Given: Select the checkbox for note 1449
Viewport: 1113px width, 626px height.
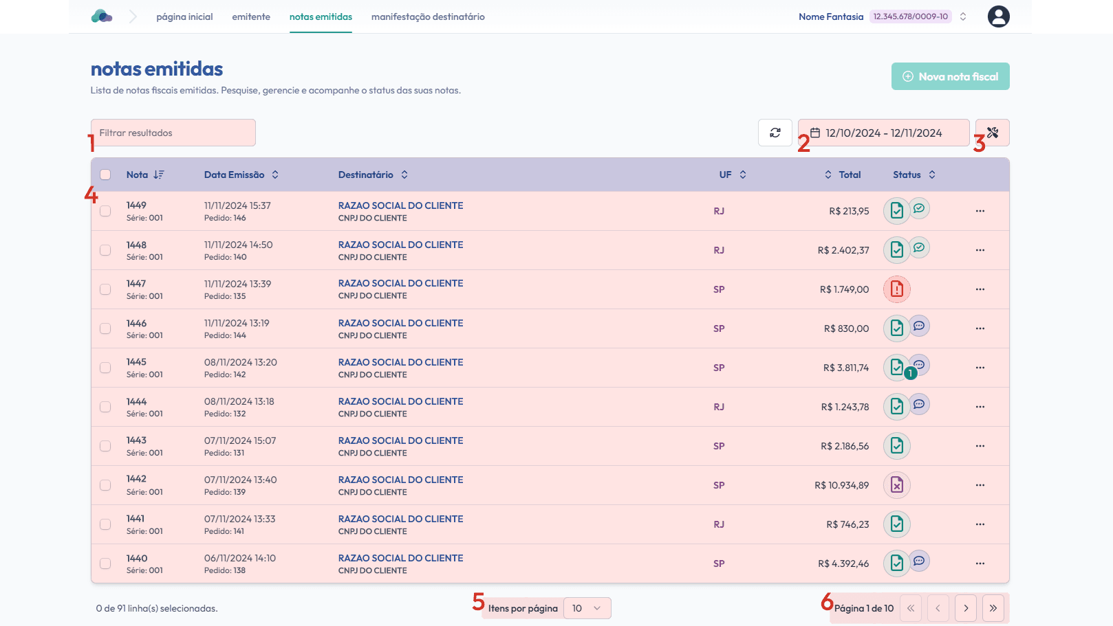Looking at the screenshot, I should tap(105, 211).
